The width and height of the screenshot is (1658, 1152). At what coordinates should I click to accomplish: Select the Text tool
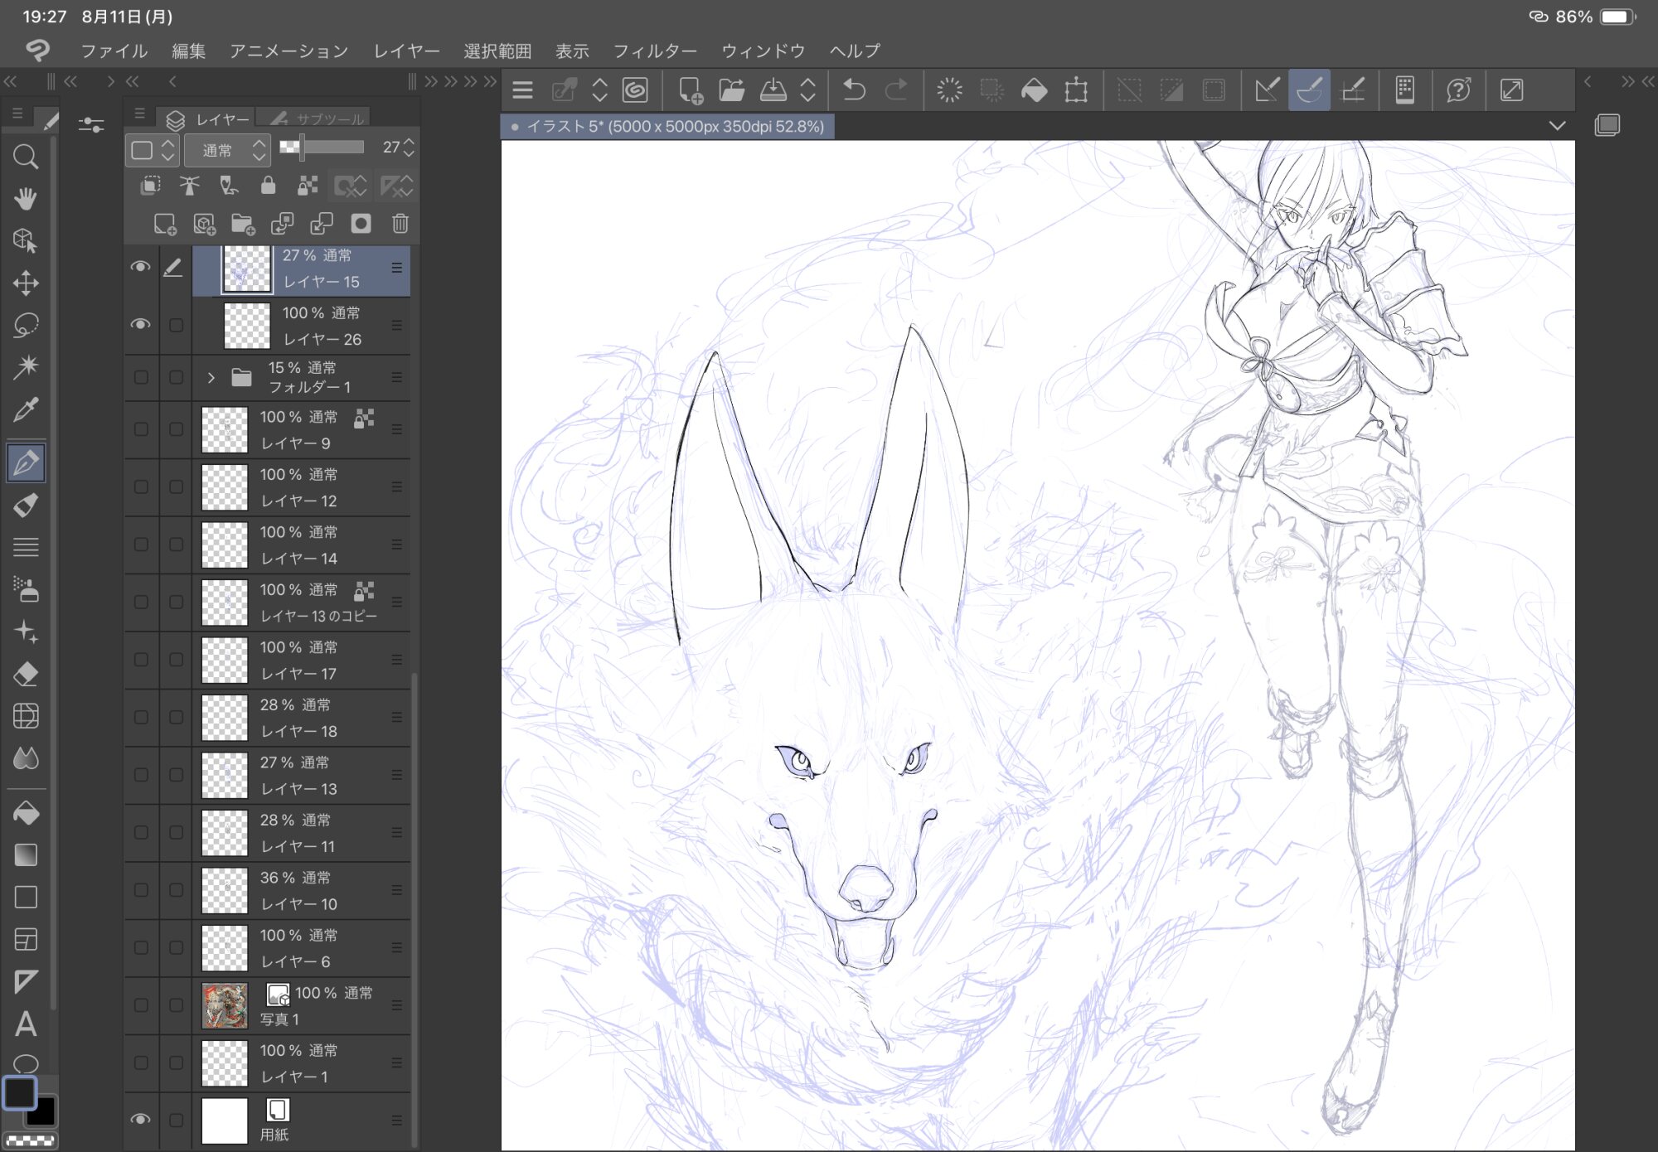(26, 1024)
